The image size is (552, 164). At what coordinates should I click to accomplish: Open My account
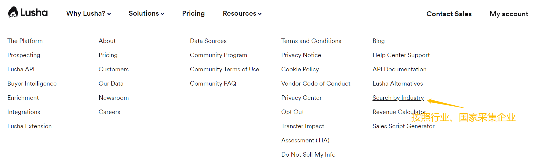point(509,14)
